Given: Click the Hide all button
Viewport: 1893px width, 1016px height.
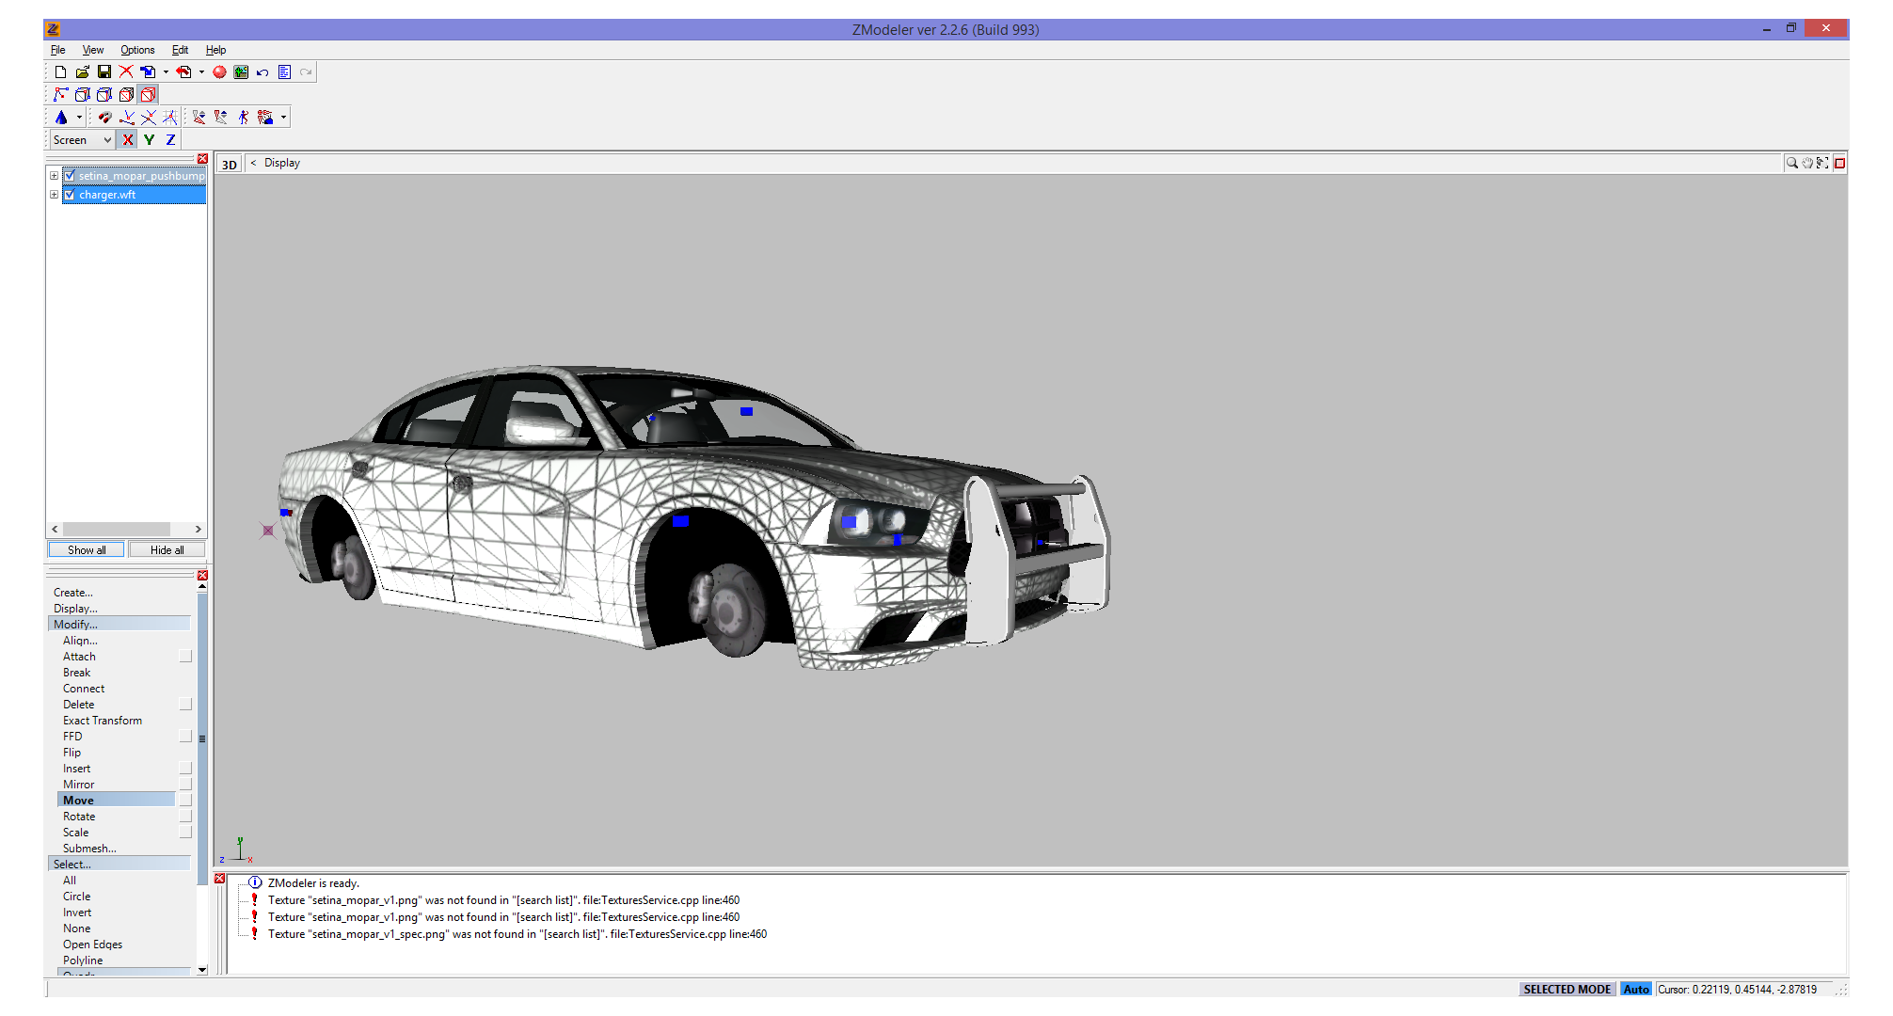Looking at the screenshot, I should (x=167, y=550).
